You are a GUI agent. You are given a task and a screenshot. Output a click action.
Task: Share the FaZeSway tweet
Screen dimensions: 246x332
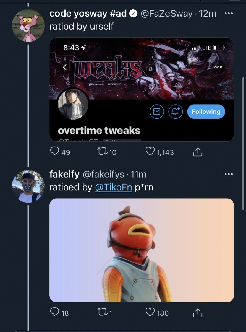(198, 152)
